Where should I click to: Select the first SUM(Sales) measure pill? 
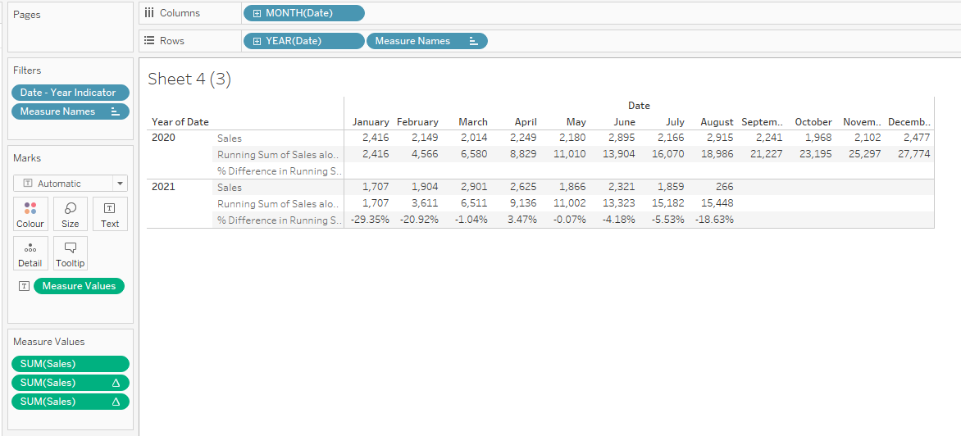pos(71,364)
